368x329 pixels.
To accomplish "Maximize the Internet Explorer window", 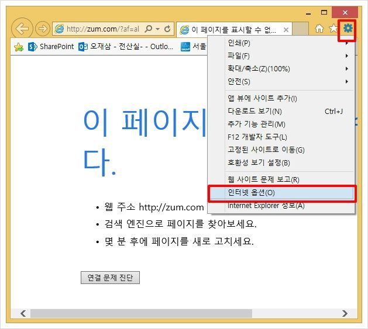I will tap(324, 12).
